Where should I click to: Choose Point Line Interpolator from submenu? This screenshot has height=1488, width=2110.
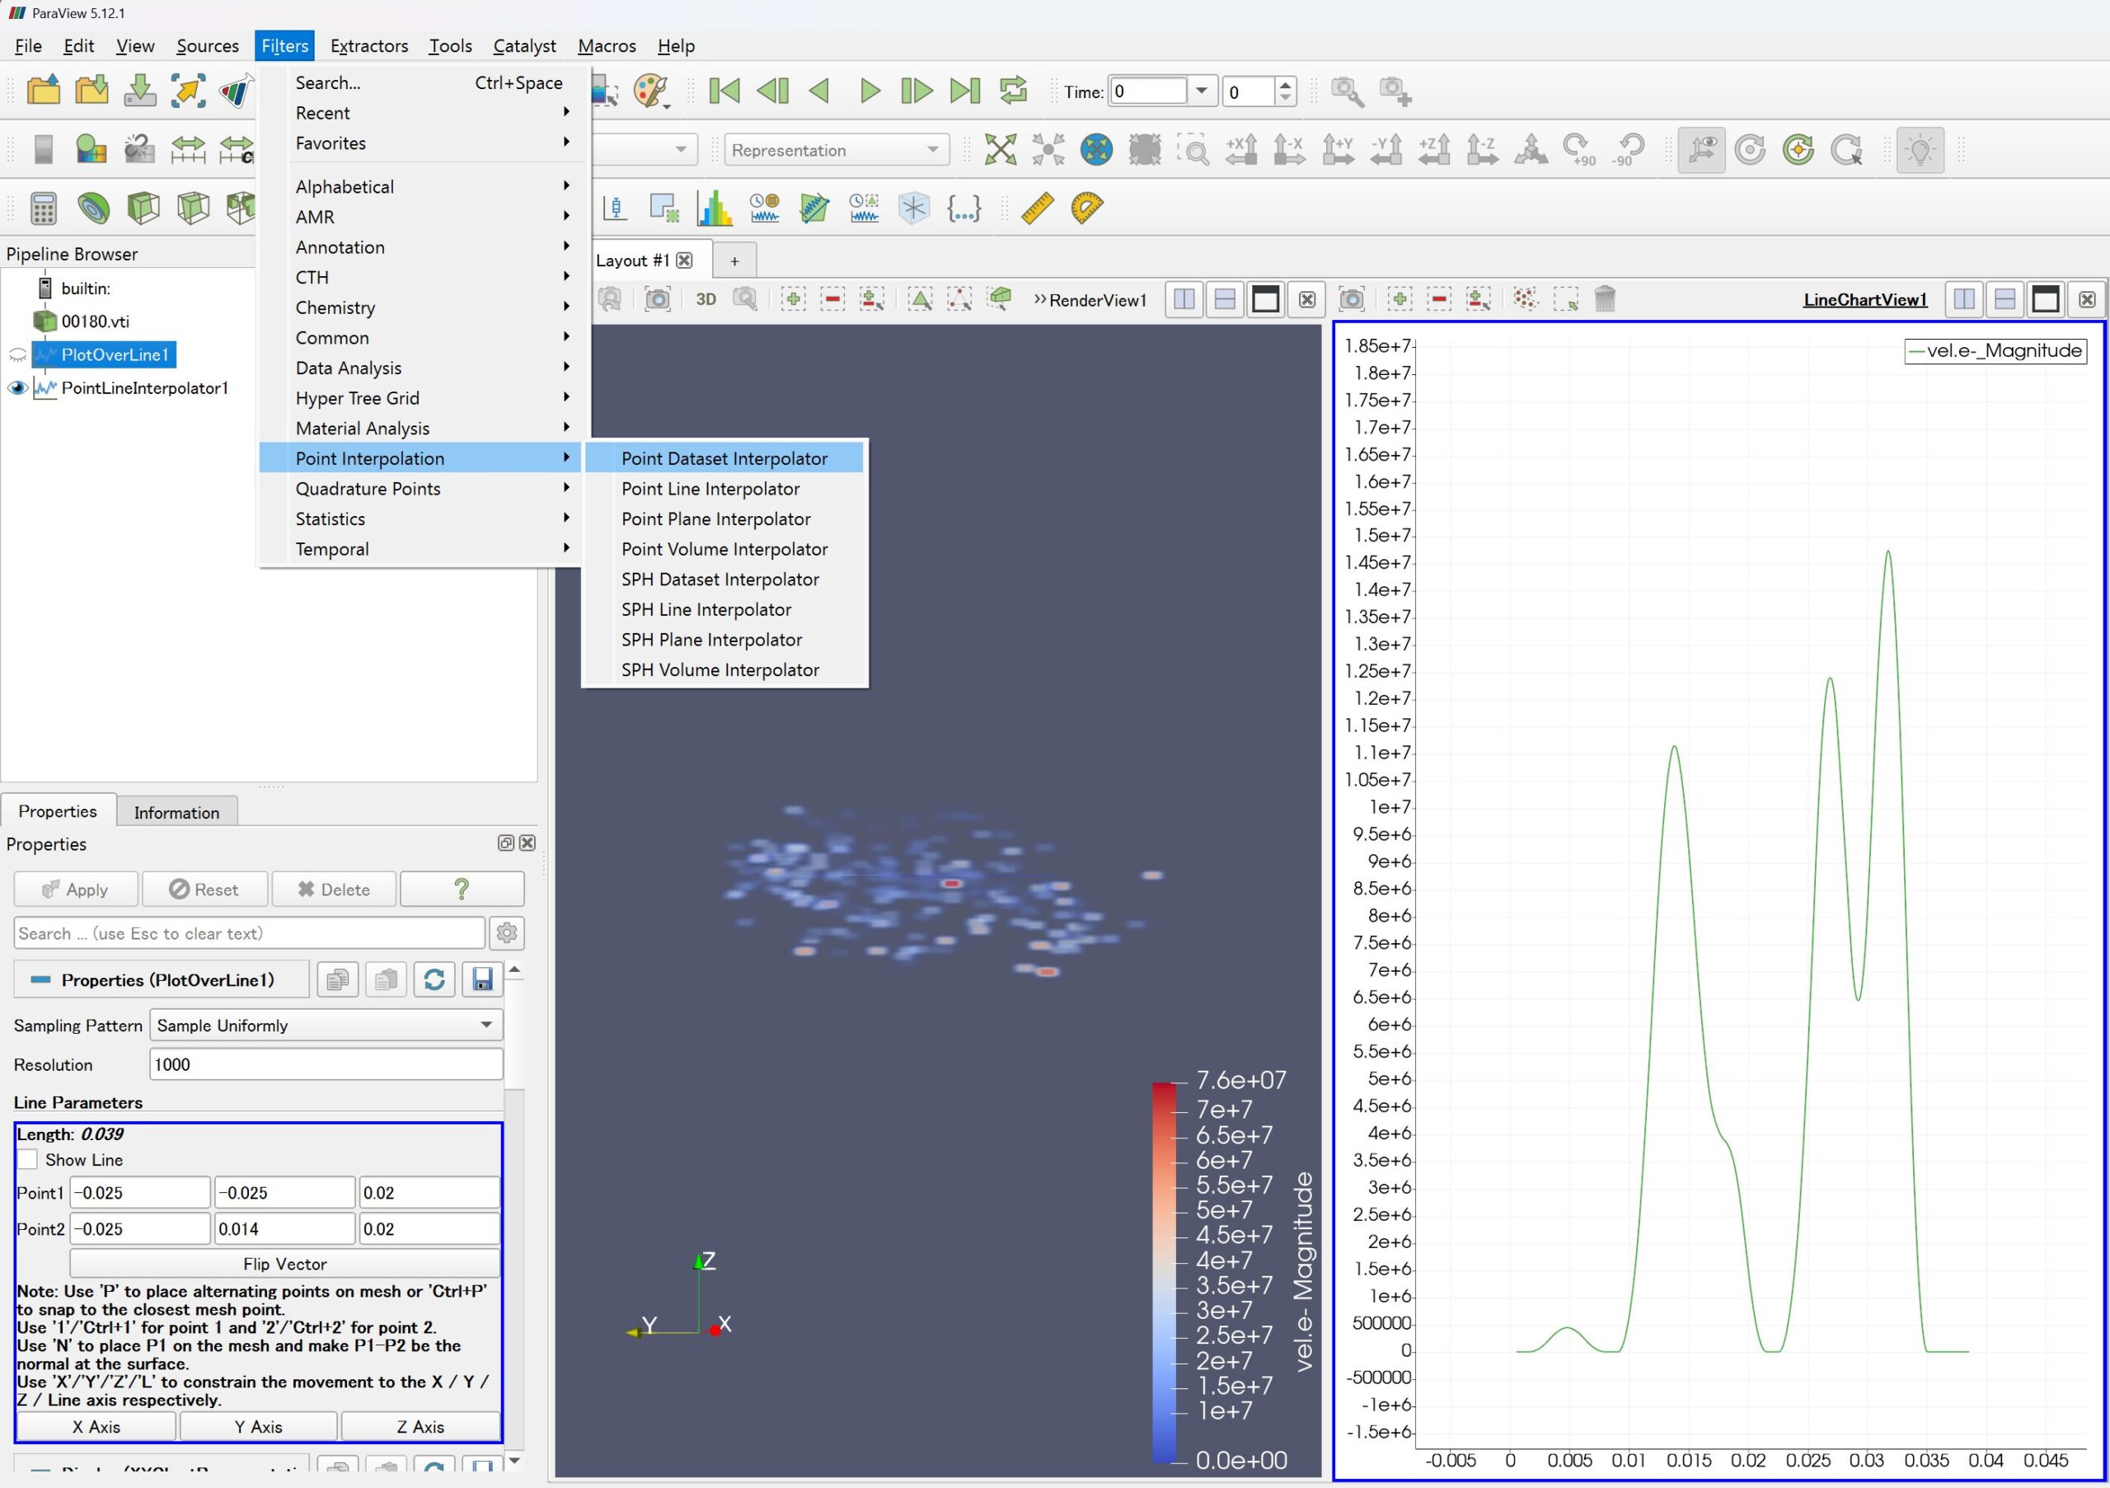tap(710, 489)
